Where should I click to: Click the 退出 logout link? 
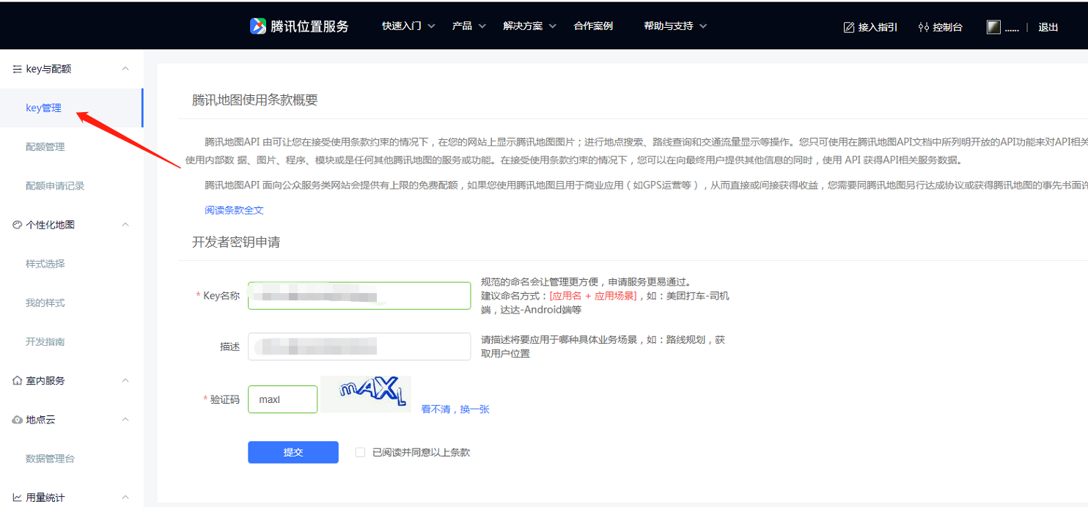tap(1048, 27)
